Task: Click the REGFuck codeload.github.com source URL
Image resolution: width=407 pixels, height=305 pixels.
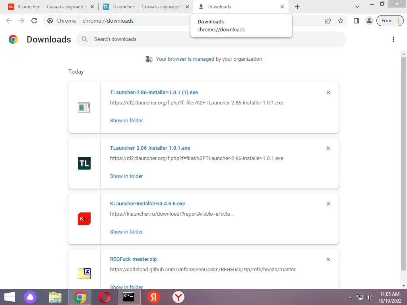Action: tap(203, 270)
